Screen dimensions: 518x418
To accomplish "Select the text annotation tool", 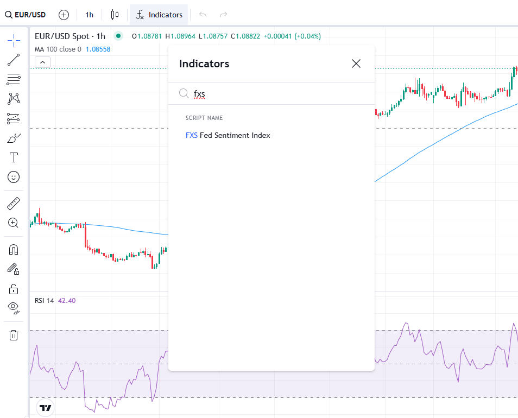I will point(14,157).
